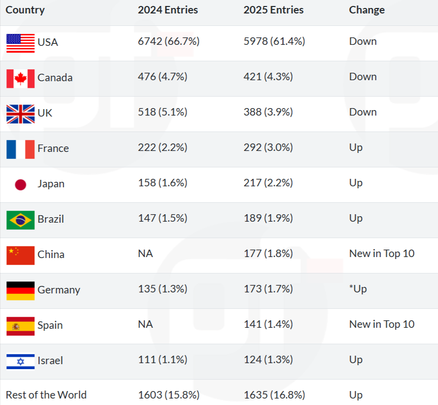Click the Country column header
438x405 pixels.
point(25,10)
